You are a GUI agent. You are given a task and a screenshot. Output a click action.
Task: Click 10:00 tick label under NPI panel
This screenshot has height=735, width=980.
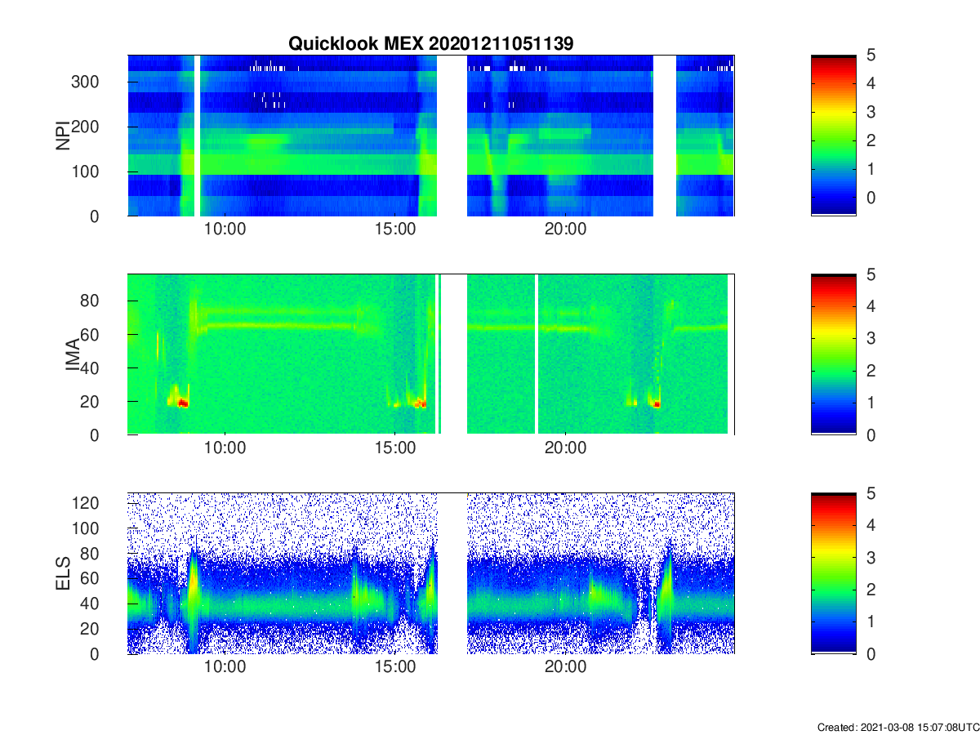(225, 229)
